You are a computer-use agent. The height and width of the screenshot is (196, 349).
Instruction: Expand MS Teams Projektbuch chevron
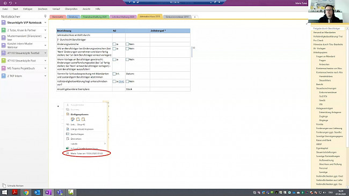click(45, 69)
